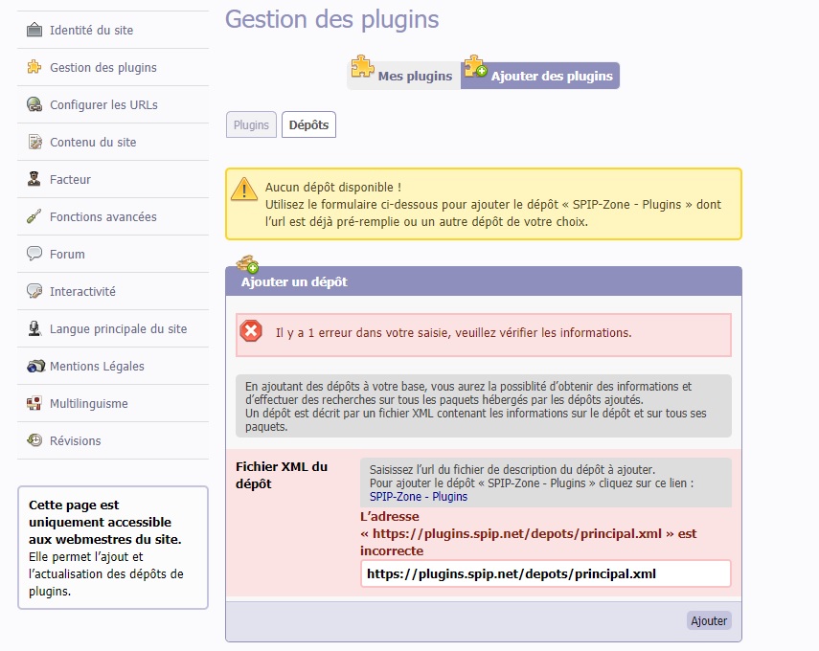Viewport: 819px width, 651px height.
Task: Select Ajouter des plugins tab
Action: pyautogui.click(x=540, y=76)
